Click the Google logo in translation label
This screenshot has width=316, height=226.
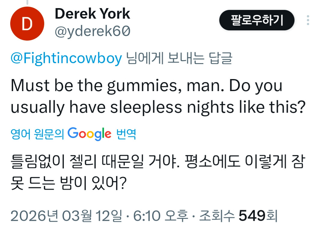click(x=89, y=134)
